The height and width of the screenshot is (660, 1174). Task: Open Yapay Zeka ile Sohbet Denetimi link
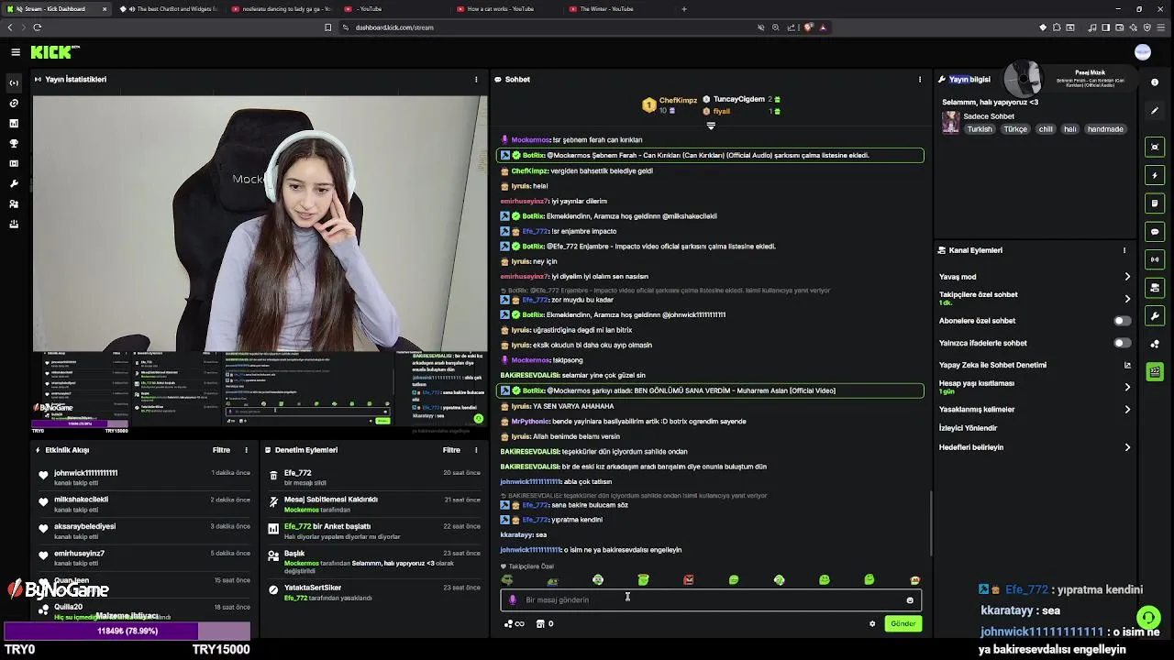1035,365
